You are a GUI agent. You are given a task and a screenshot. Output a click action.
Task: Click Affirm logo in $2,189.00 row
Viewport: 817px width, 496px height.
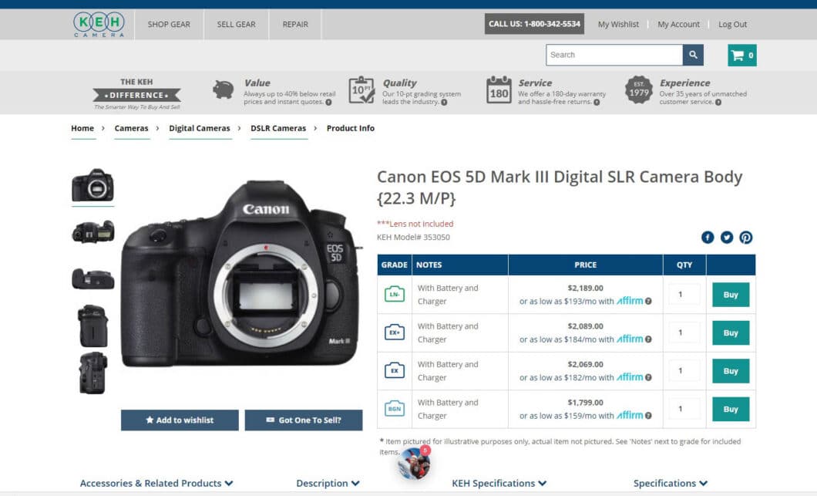pos(630,300)
